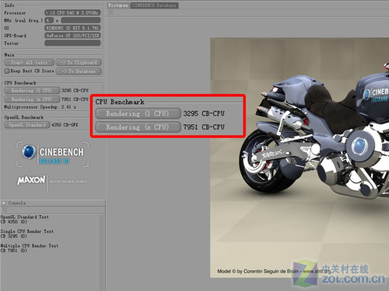Screen dimensions: 389x291
Task: Select the Pictures tab
Action: coord(118,5)
